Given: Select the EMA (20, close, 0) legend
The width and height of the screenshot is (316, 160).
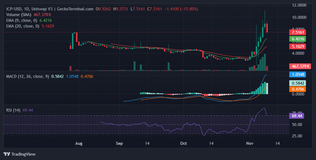Looking at the screenshot, I should coord(23,26).
